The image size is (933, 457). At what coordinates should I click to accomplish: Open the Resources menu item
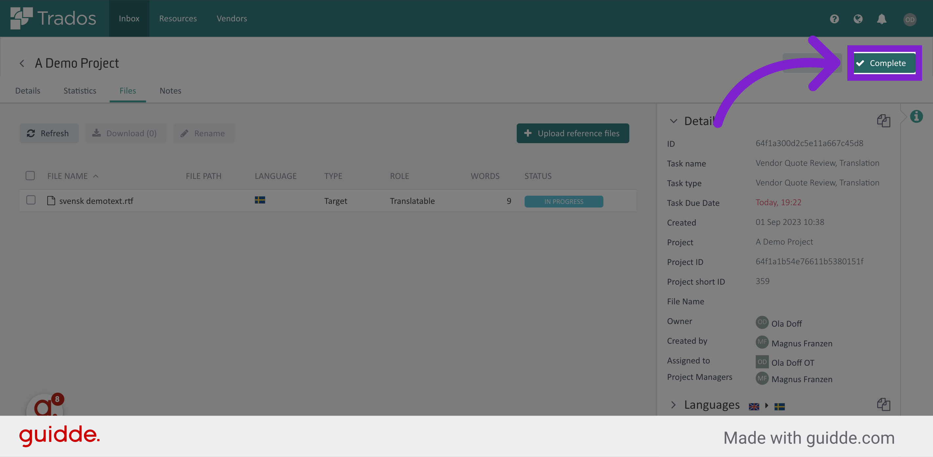[x=178, y=18]
